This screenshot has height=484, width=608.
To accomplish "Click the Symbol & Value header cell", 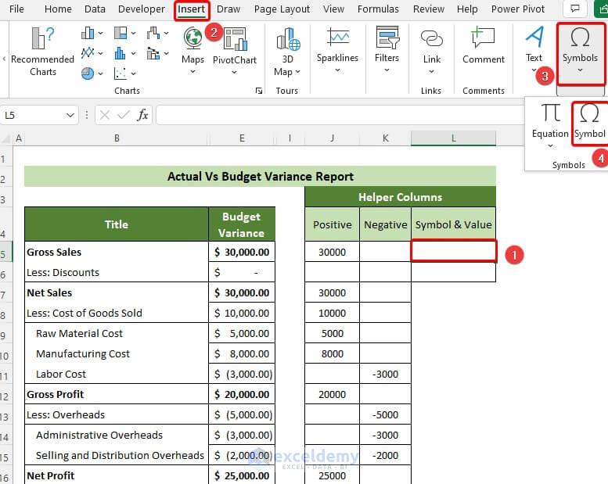I will 453,224.
